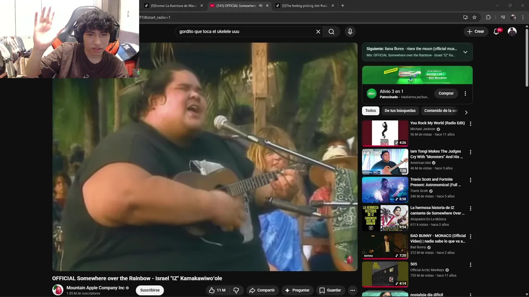Select the Todos filter chip
Screen dimensions: 529x297
click(371, 111)
